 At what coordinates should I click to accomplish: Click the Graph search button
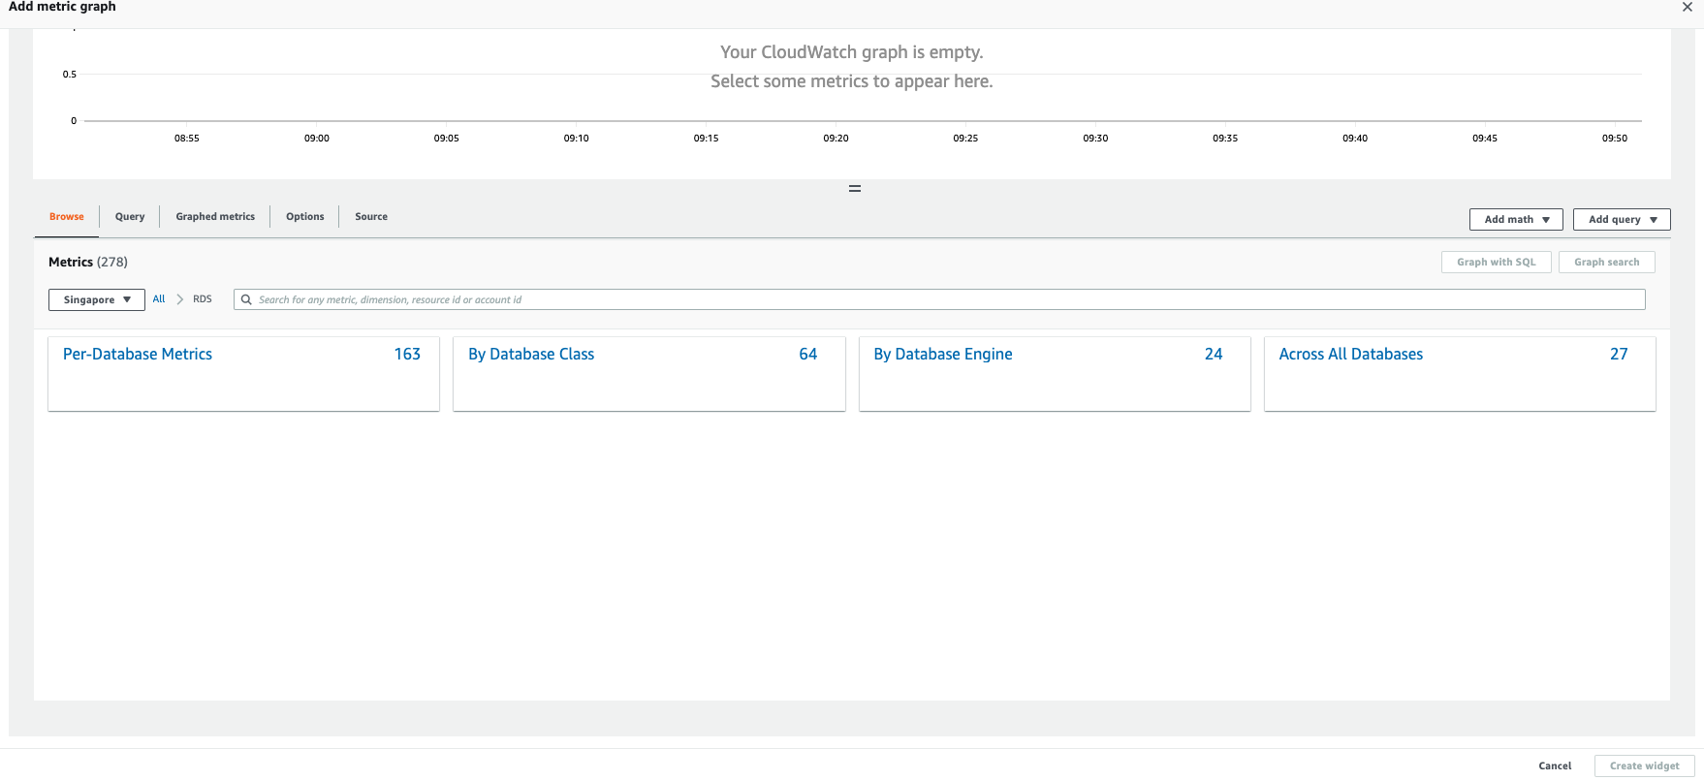[x=1606, y=263]
